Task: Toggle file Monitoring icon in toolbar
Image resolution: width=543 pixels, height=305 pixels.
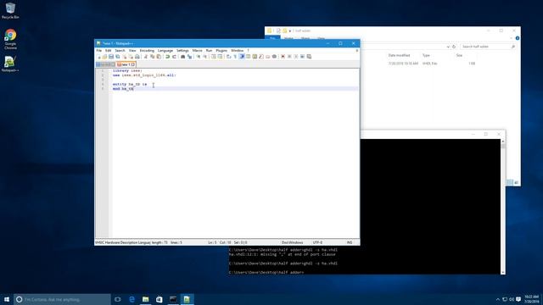Action: pos(274,57)
